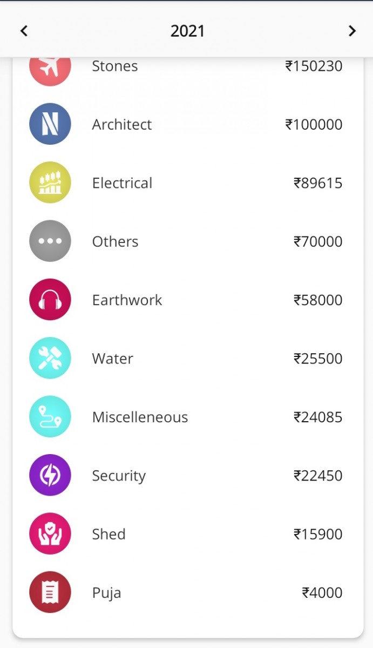Select the pink hands-shield icon for Shed
Screen dimensions: 373x648
coord(50,534)
